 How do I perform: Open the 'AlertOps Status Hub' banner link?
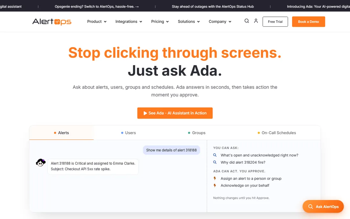pos(213,6)
